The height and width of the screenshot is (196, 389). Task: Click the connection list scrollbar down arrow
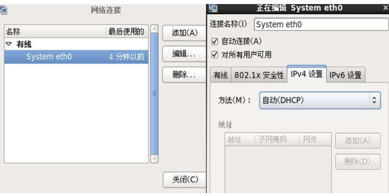tap(154, 158)
